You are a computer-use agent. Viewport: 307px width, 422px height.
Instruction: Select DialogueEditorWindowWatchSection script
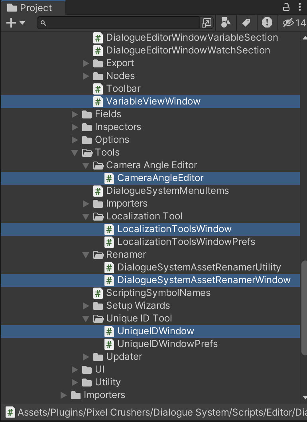(x=188, y=50)
